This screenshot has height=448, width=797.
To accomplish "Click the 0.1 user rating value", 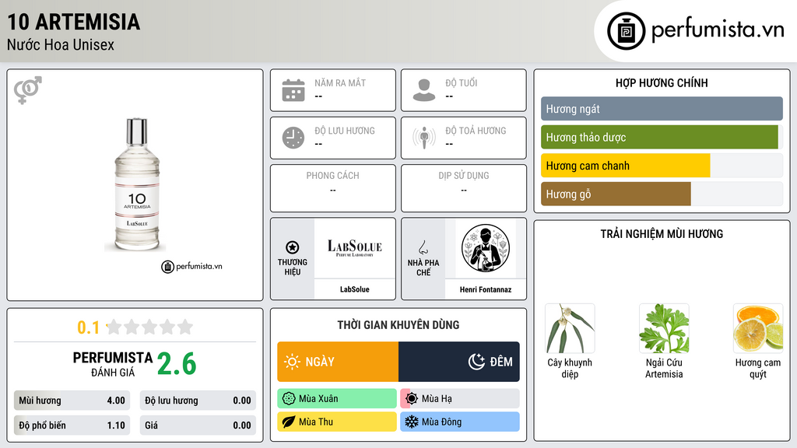I will 89,327.
